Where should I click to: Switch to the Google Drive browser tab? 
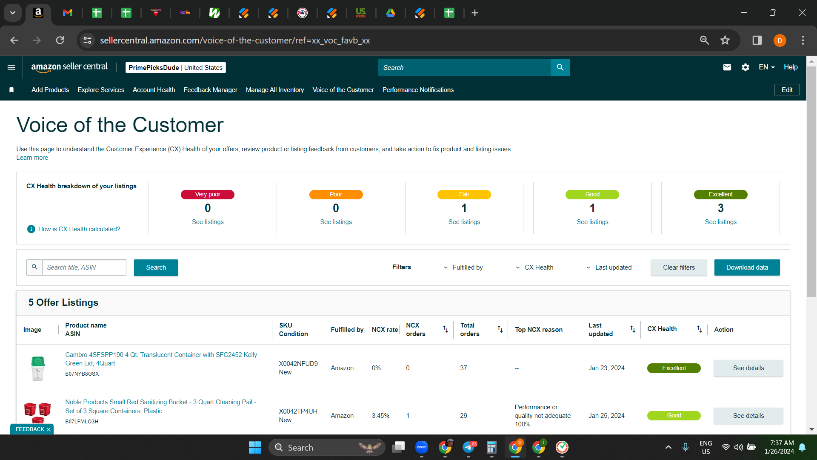[391, 13]
